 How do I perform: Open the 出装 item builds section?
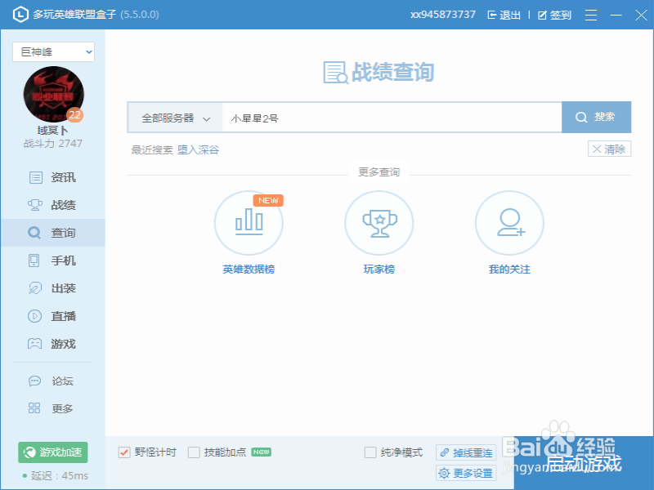pos(52,288)
